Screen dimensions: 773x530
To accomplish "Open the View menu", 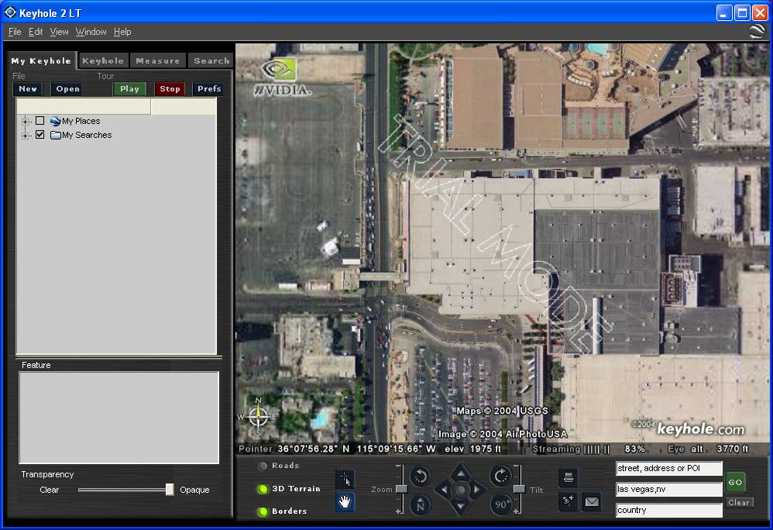I will 59,32.
